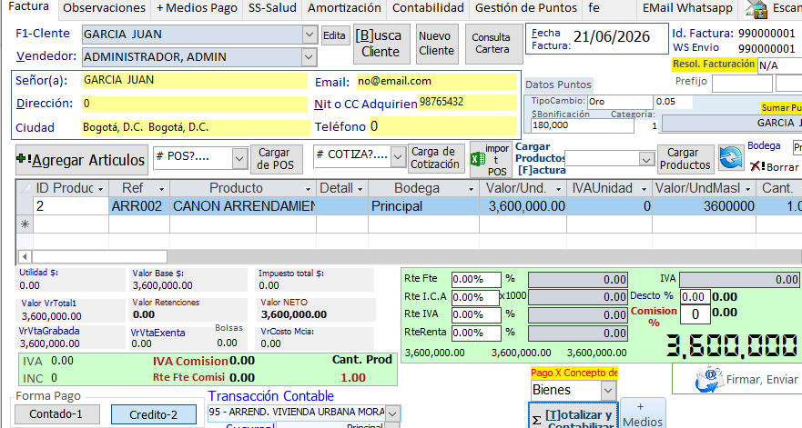
Task: Click the Rte I.C.A percentage field
Action: (x=475, y=297)
